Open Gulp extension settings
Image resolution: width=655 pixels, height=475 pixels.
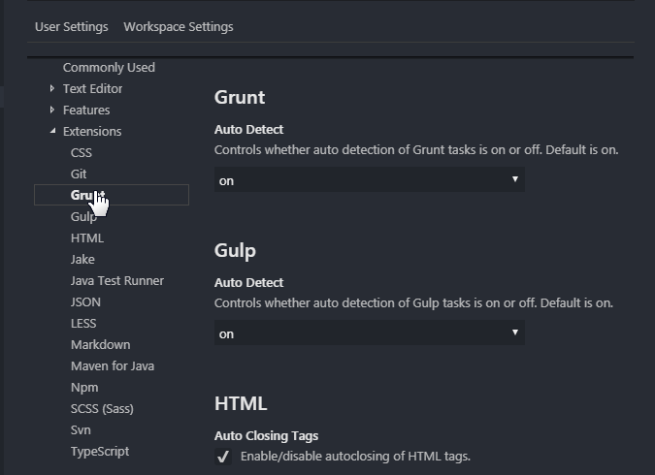click(x=83, y=216)
